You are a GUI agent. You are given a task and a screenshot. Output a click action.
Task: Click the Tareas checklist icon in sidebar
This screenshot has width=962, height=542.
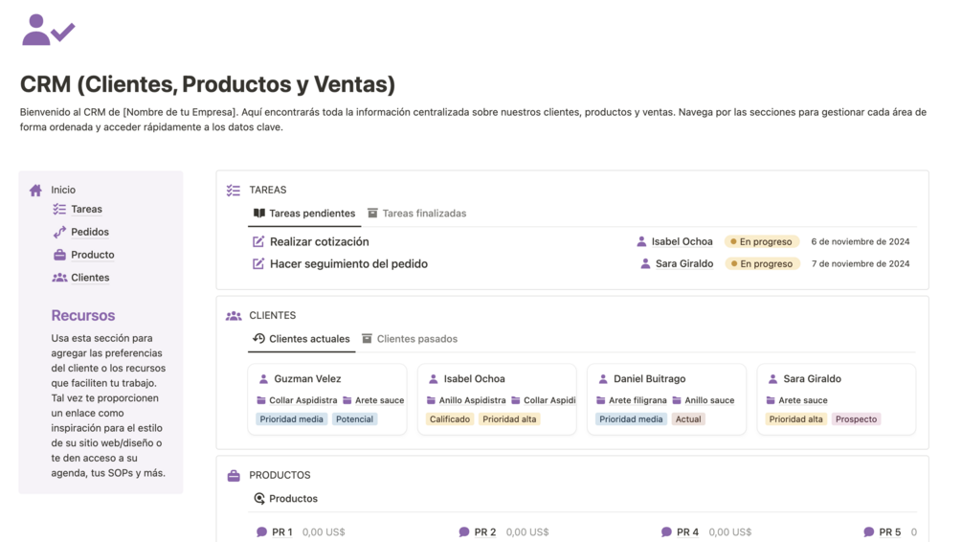coord(59,210)
